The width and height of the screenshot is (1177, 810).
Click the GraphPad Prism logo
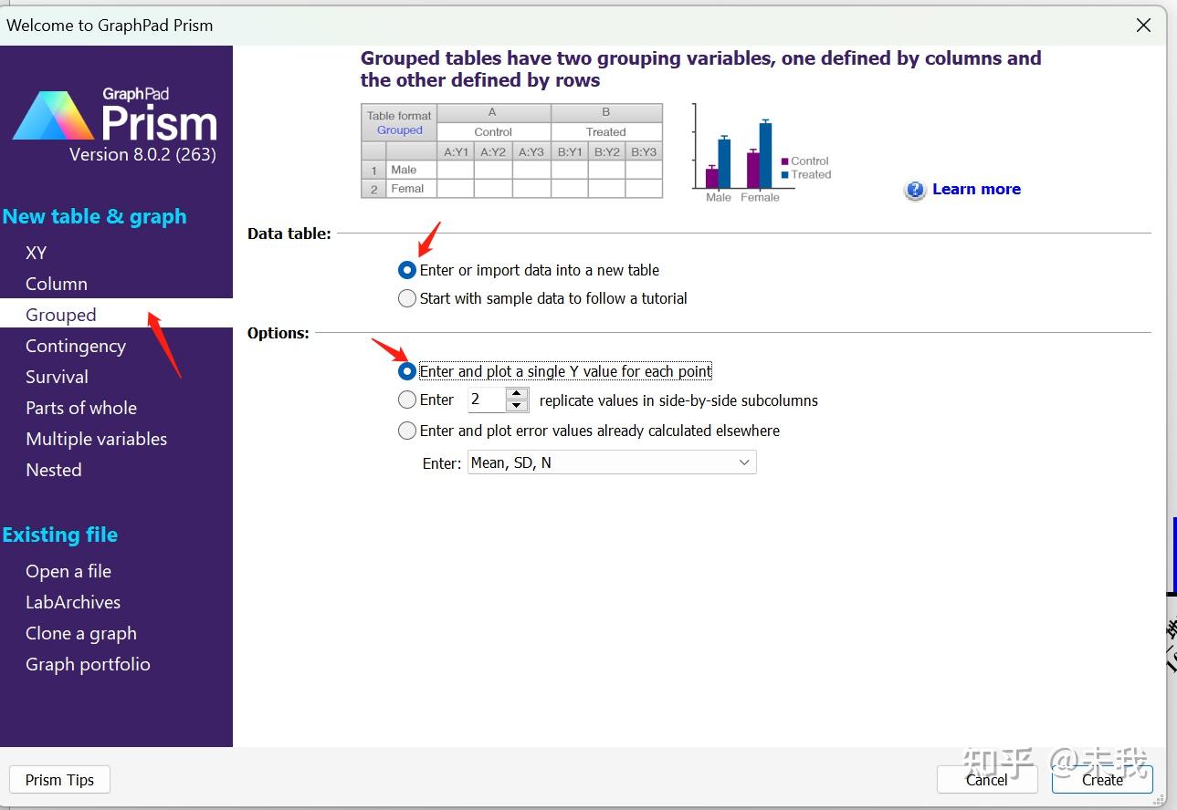coord(115,116)
